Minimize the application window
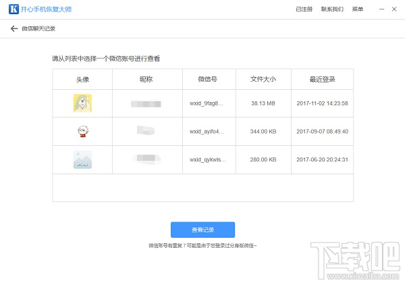Viewport: 405px width, 283px height. pyautogui.click(x=382, y=9)
